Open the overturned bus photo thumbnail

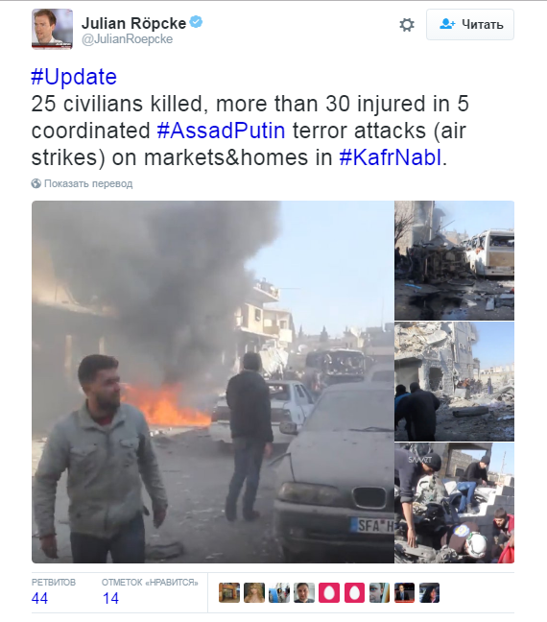(455, 260)
